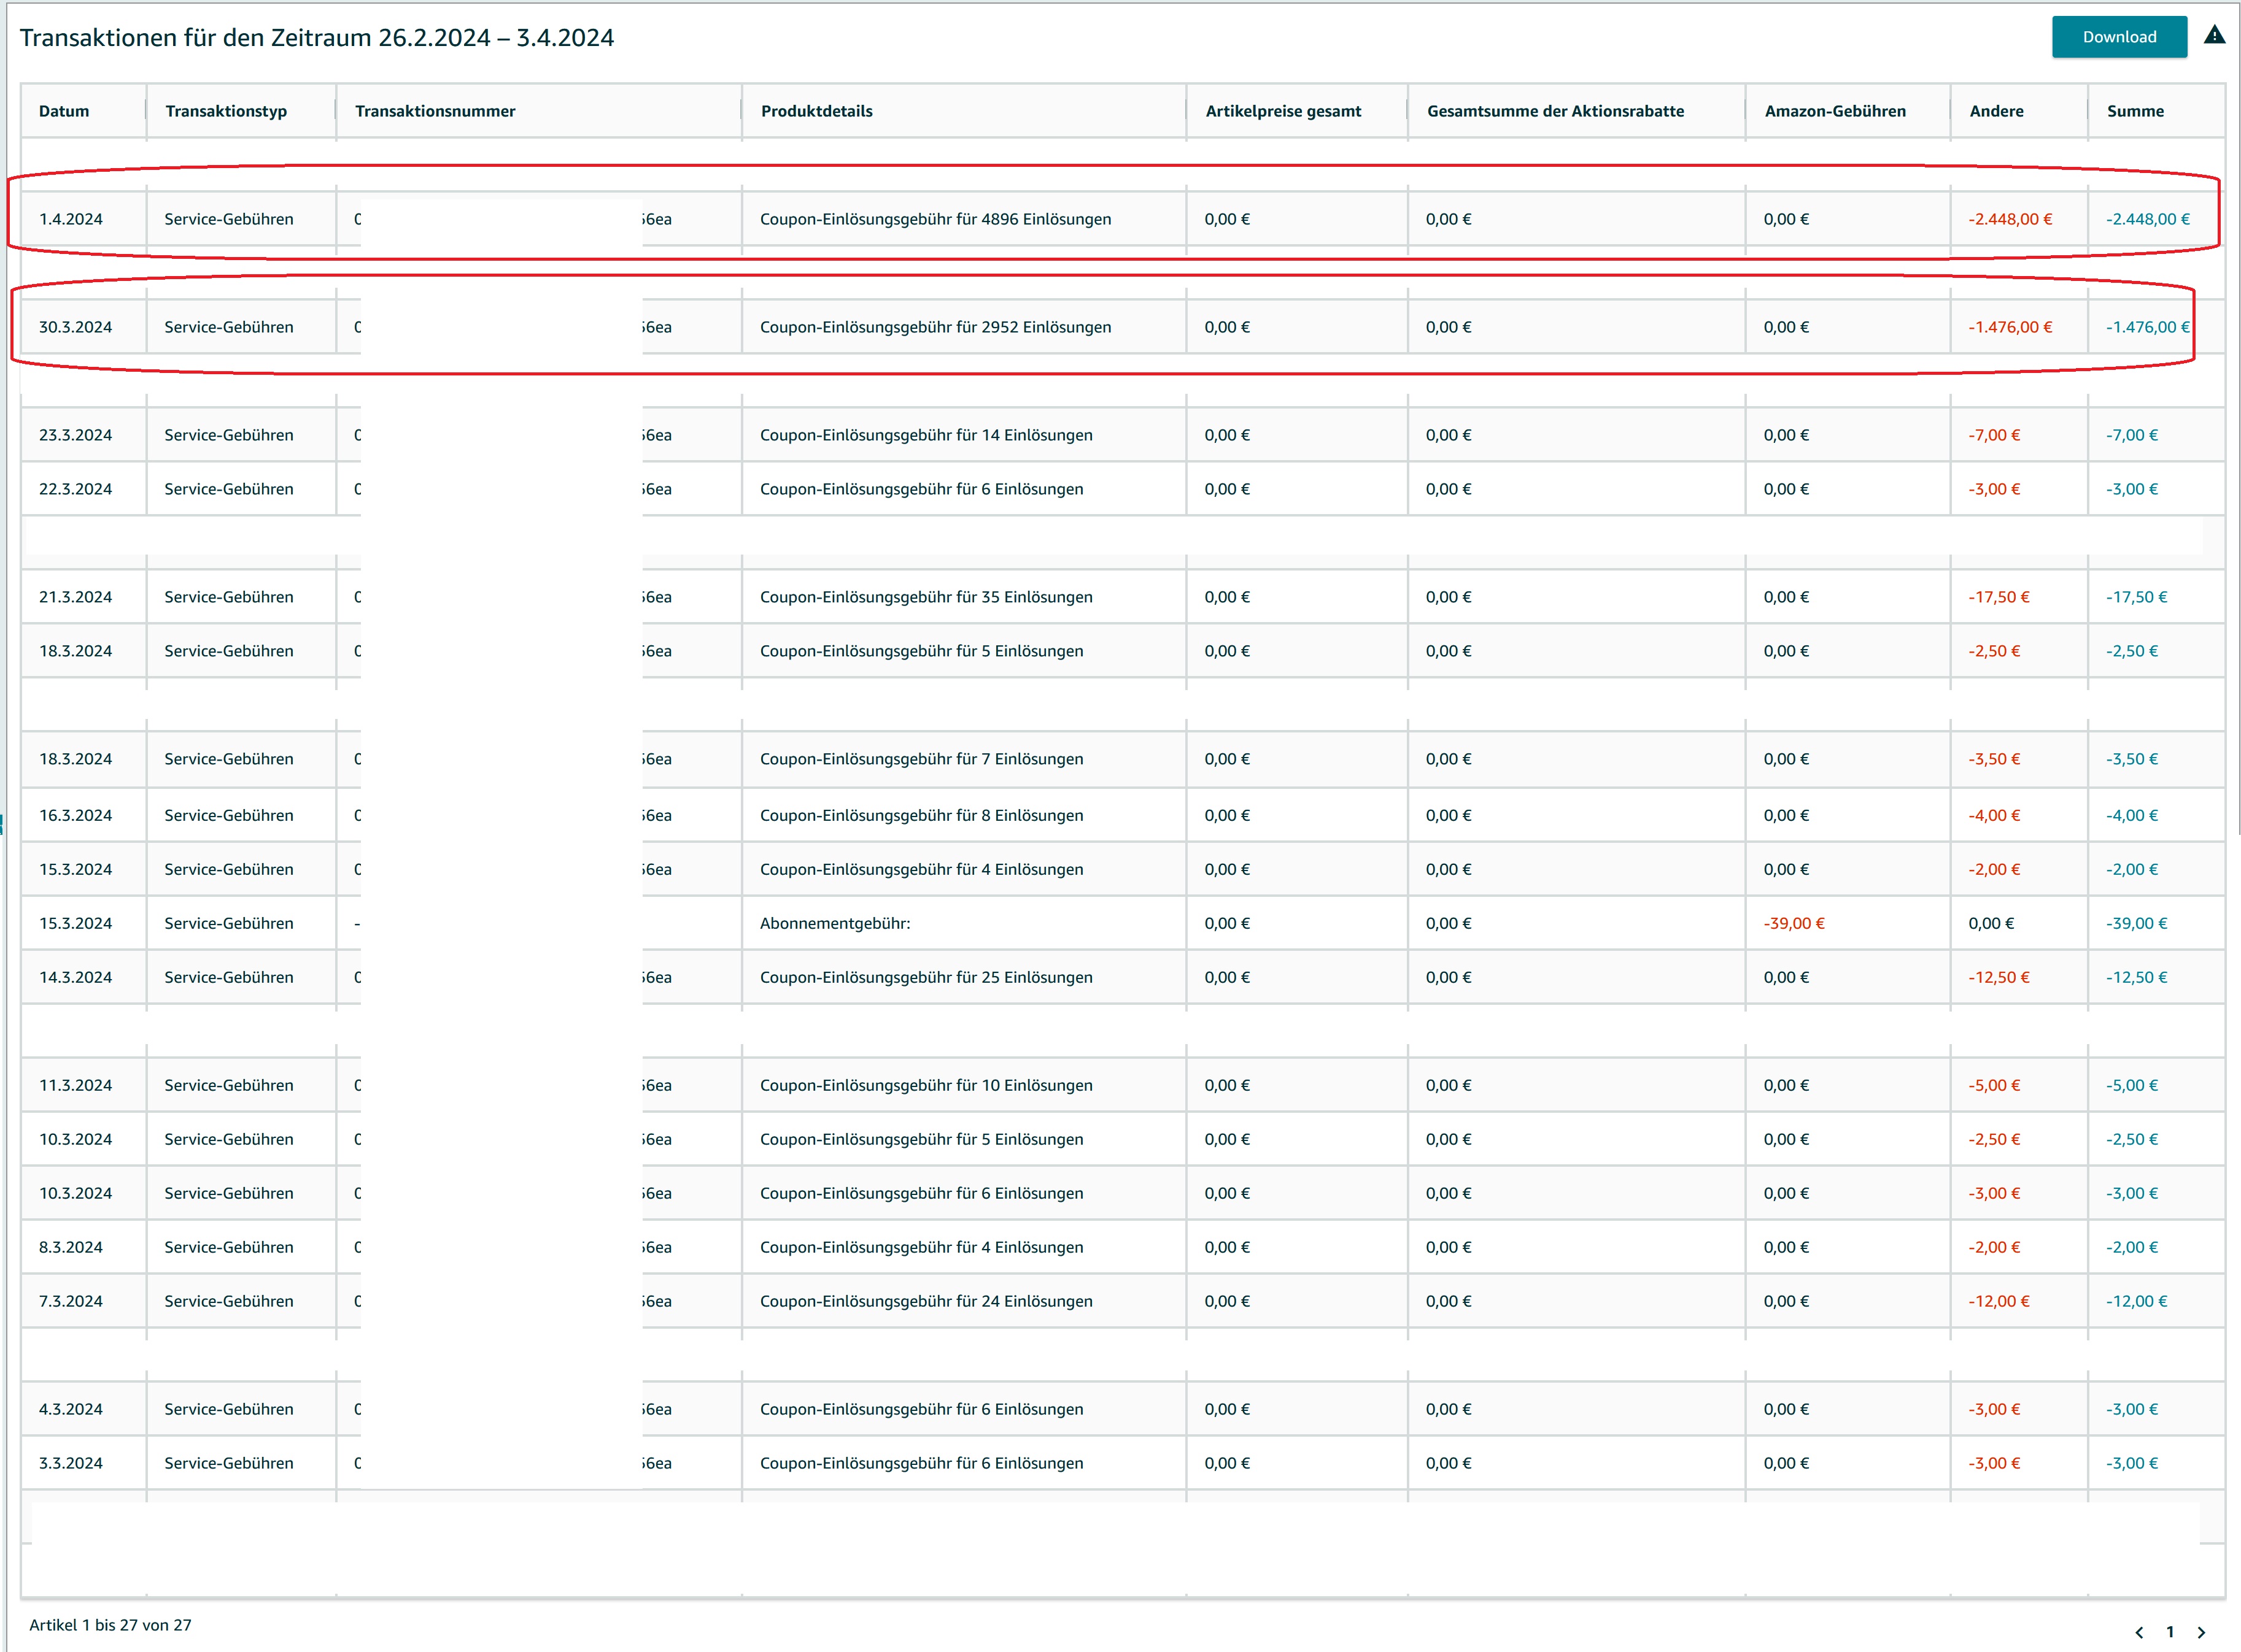Select page number 1 in pagination
This screenshot has height=1652, width=2241.
click(2170, 1631)
